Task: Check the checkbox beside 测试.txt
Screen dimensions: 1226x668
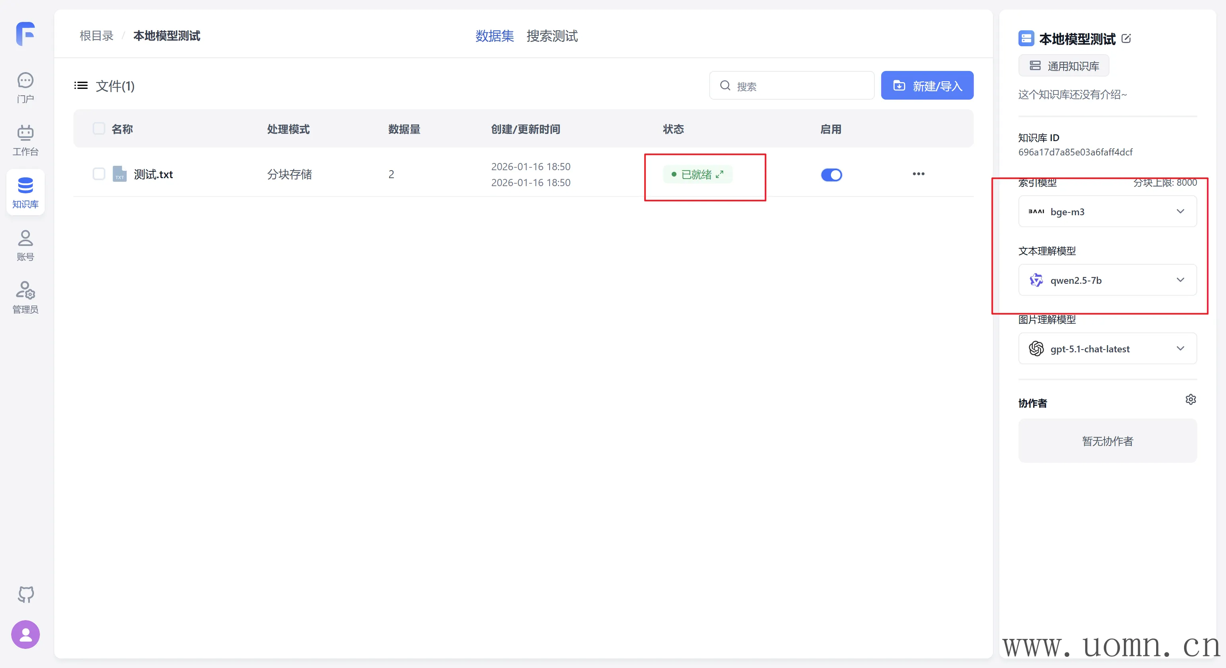Action: tap(99, 174)
